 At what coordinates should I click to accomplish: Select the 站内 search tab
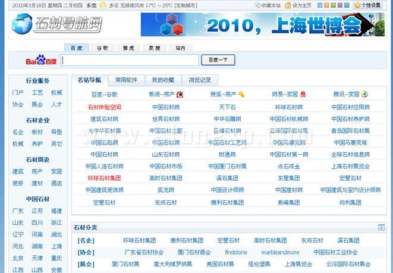tap(180, 48)
